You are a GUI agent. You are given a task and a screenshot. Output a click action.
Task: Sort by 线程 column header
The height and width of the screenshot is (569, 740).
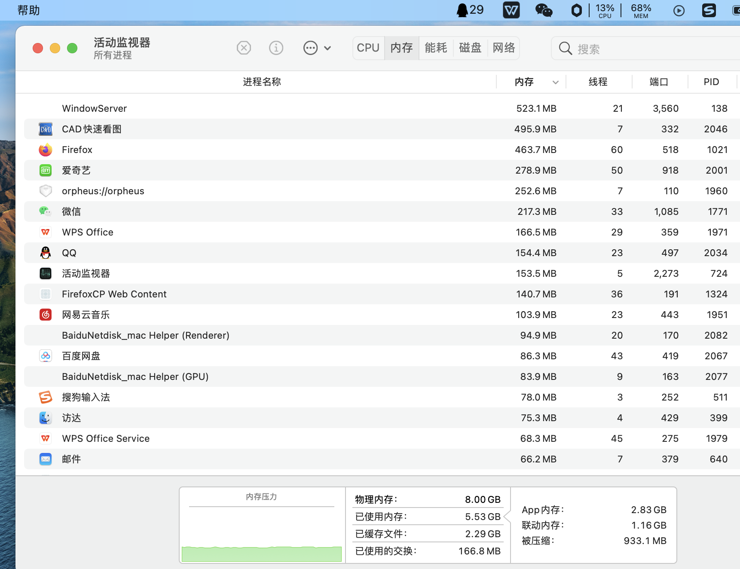pyautogui.click(x=598, y=82)
